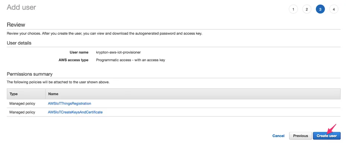Select the highlighted step 3 indicator
The width and height of the screenshot is (351, 149).
point(320,9)
